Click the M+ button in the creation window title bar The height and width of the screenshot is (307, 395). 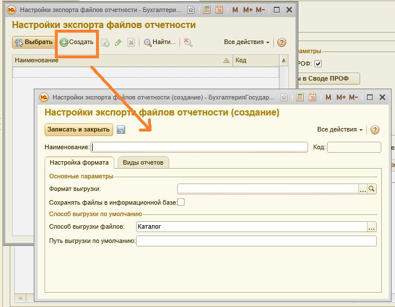(341, 97)
